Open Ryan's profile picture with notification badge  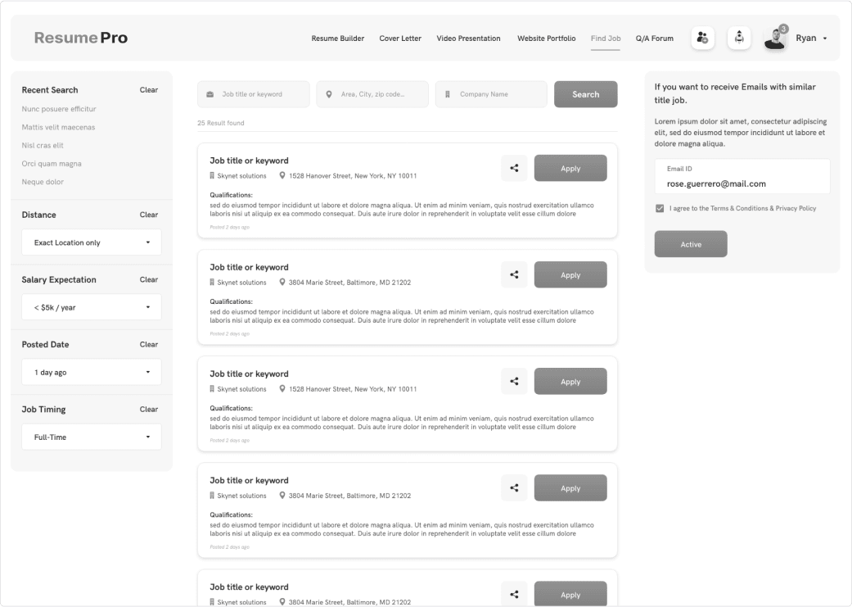click(x=773, y=38)
